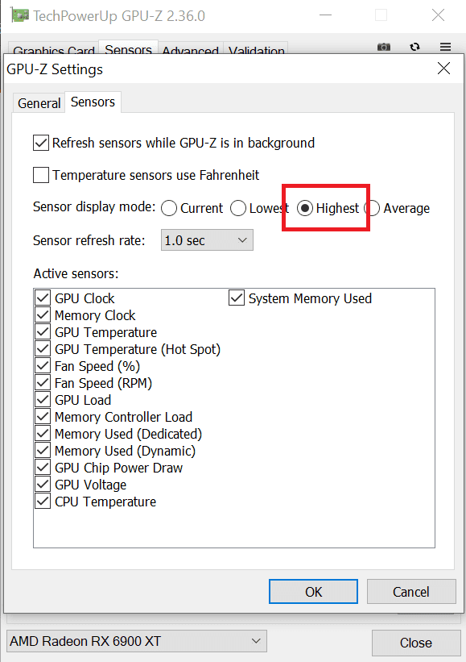
Task: Switch to the General settings tab
Action: [39, 103]
